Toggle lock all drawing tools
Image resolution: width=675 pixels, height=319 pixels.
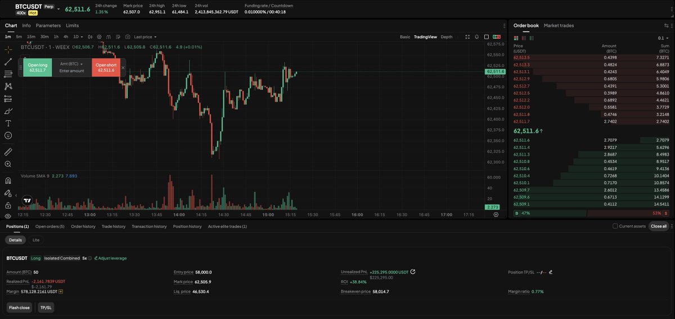pos(8,206)
